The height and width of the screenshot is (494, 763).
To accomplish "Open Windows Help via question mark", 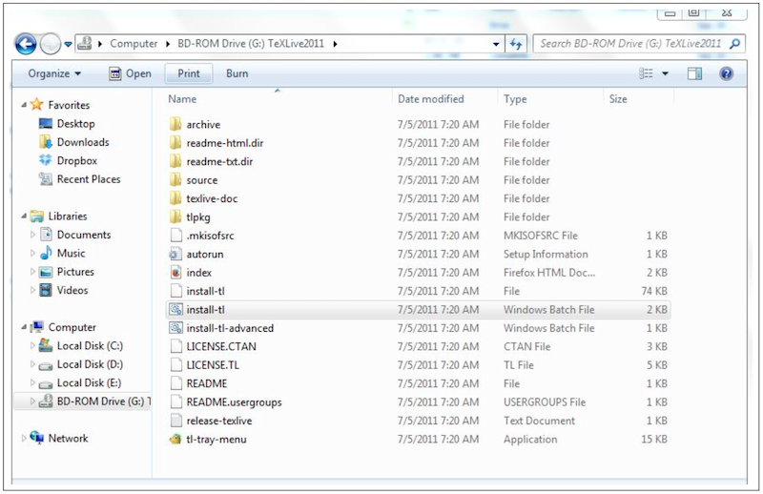I will [726, 73].
